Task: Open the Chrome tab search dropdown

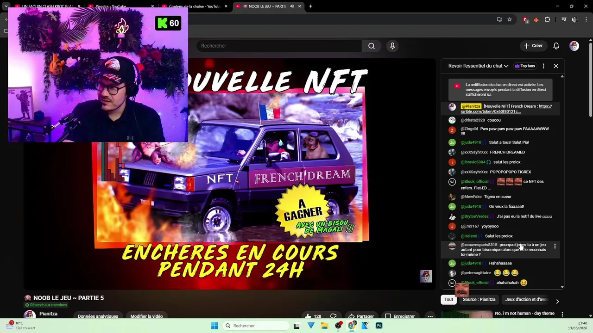Action: coord(6,6)
